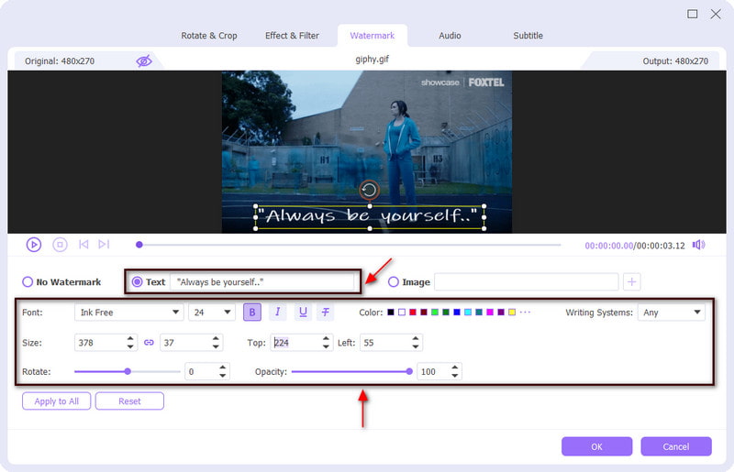Decrease the Rotate value
Image resolution: width=734 pixels, height=472 pixels.
pos(223,376)
